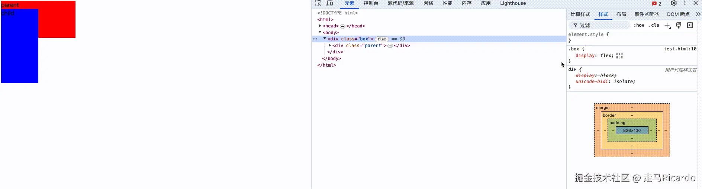
Task: Toggle the computed styles sidebar icon
Action: point(690,25)
